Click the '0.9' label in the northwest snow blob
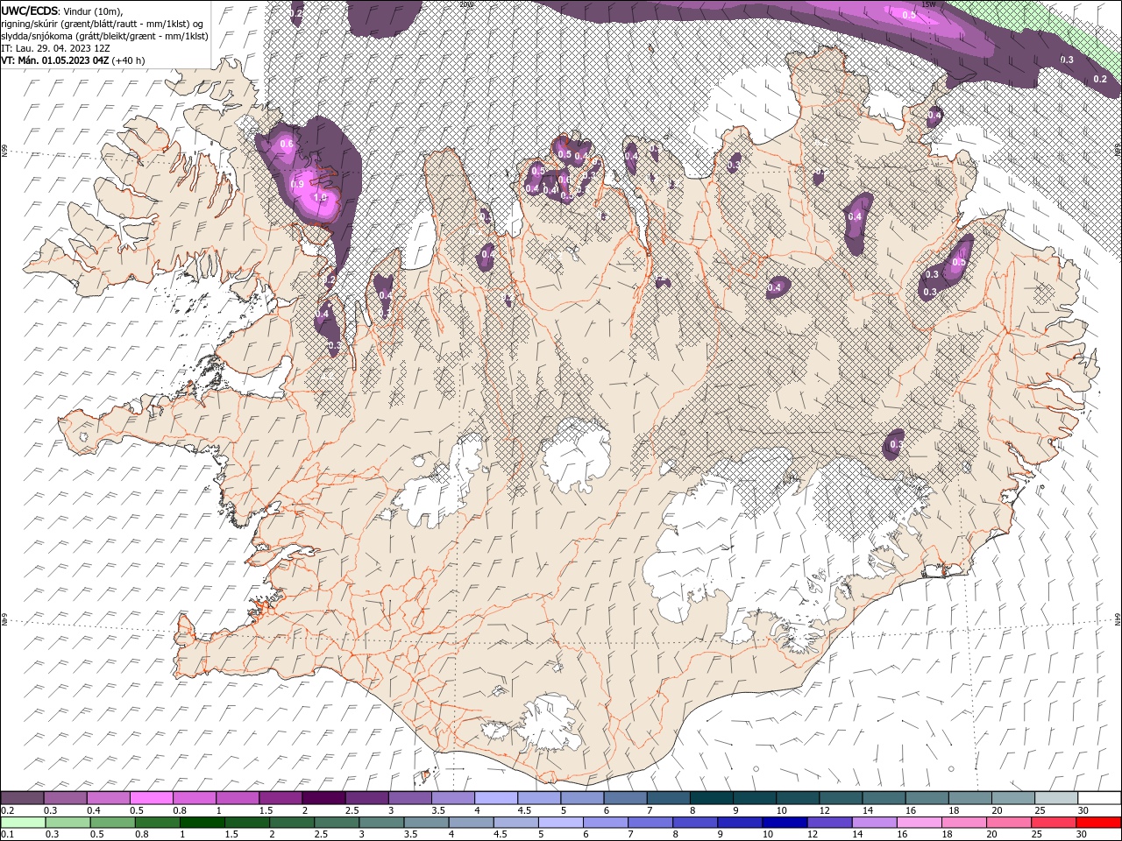Viewport: 1122px width, 841px height. [297, 184]
